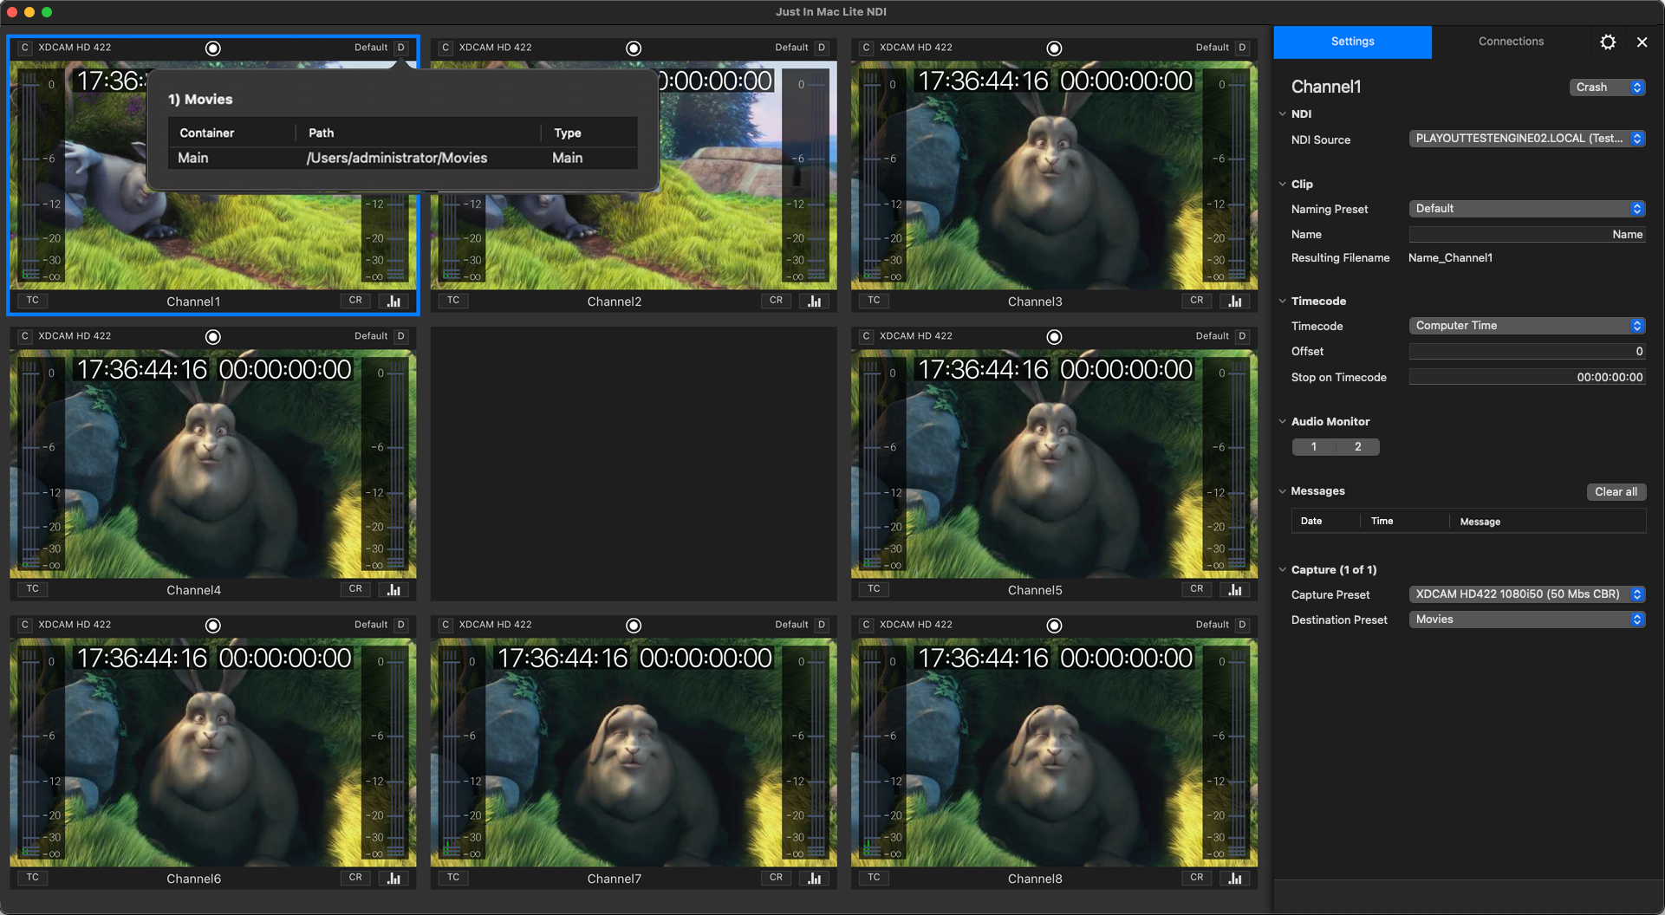Open audio levels icon for Channel3
The height and width of the screenshot is (915, 1665).
coord(1235,301)
